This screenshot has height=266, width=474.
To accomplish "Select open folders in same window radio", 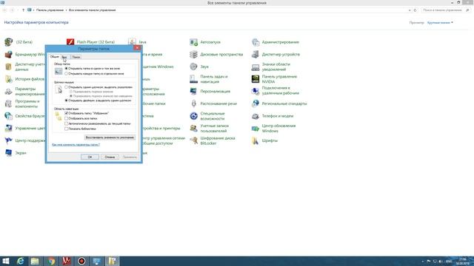I will (x=66, y=69).
